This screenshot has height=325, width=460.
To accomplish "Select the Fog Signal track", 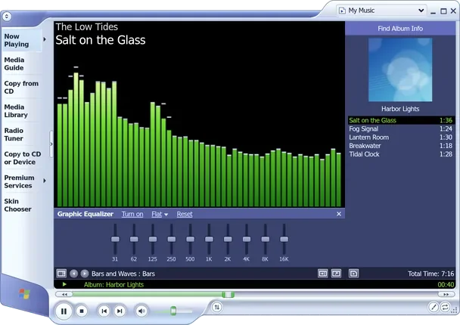I will tap(401, 128).
